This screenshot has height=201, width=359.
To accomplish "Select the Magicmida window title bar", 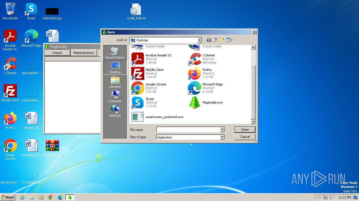I will coord(72,46).
